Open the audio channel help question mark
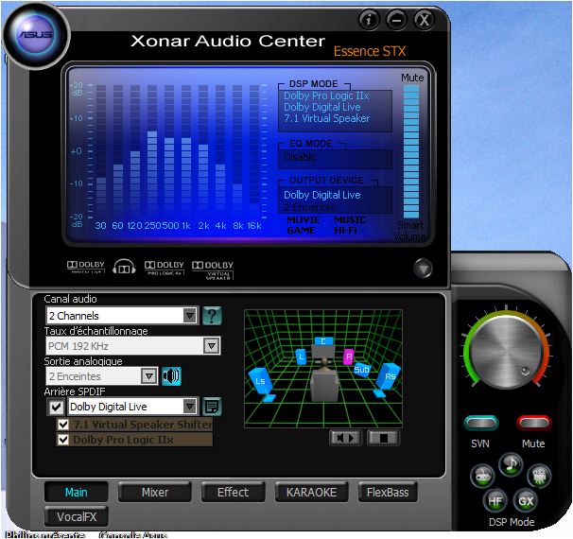This screenshot has width=573, height=539. [x=212, y=316]
